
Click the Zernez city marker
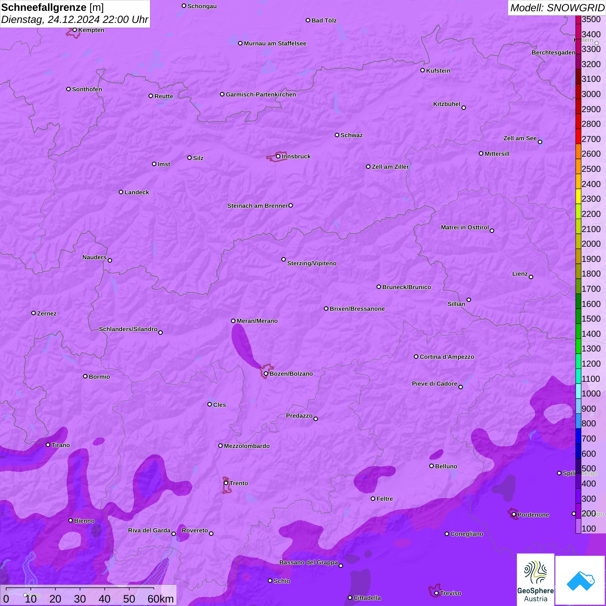tap(34, 313)
